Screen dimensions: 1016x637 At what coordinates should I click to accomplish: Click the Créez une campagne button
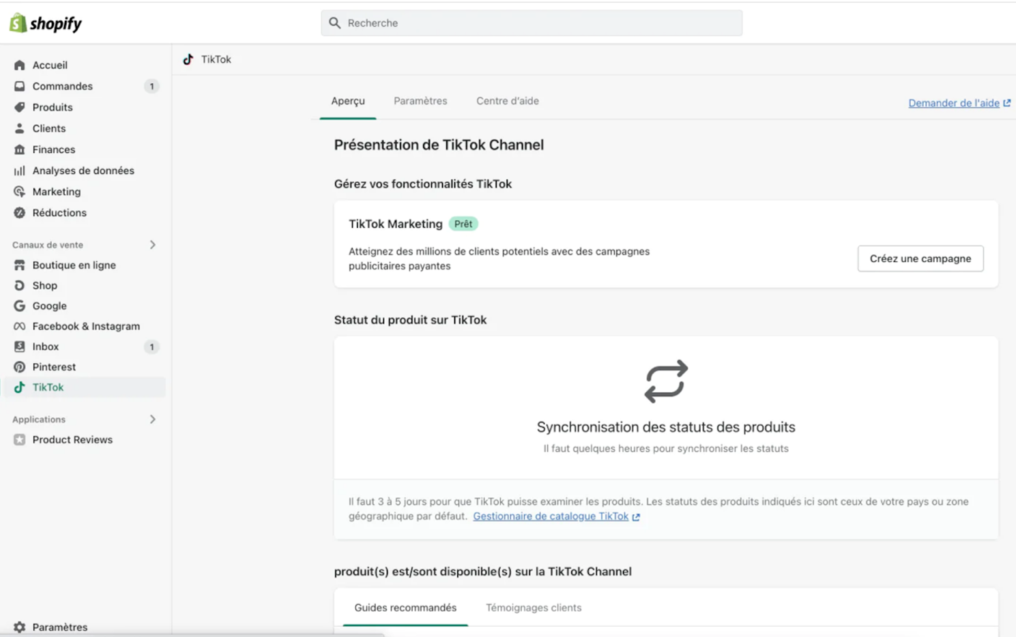pos(920,258)
